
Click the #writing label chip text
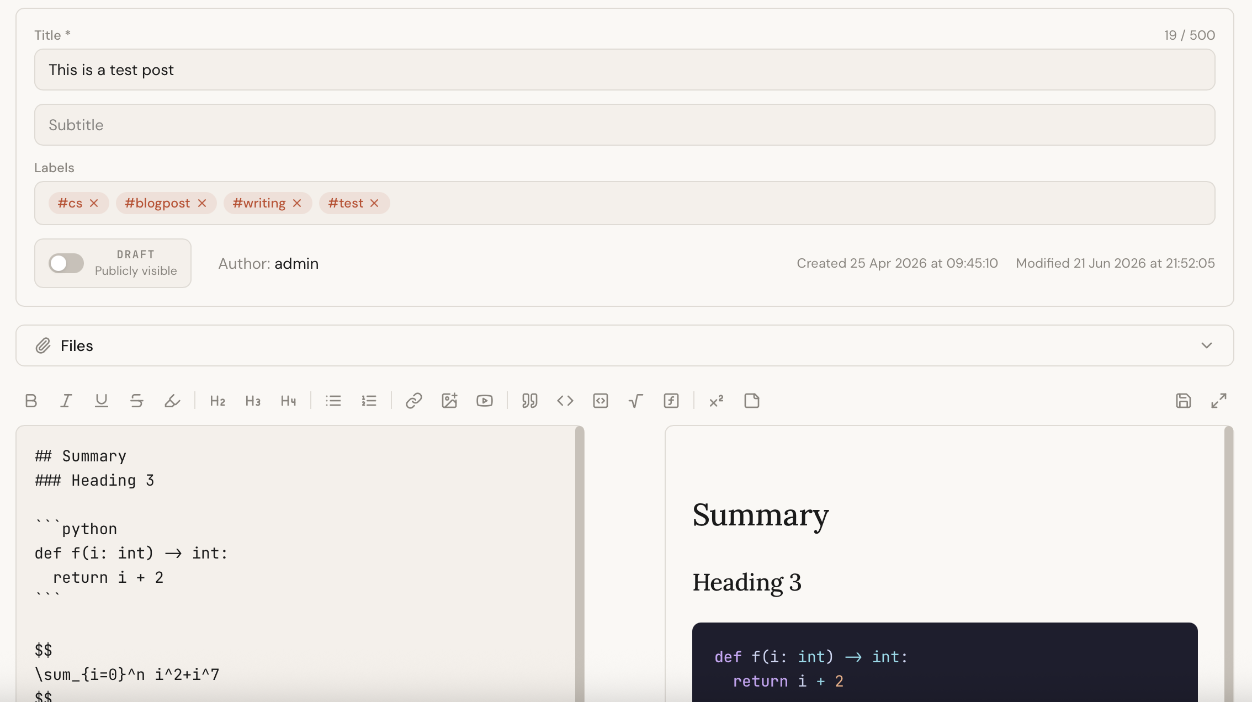pos(259,203)
